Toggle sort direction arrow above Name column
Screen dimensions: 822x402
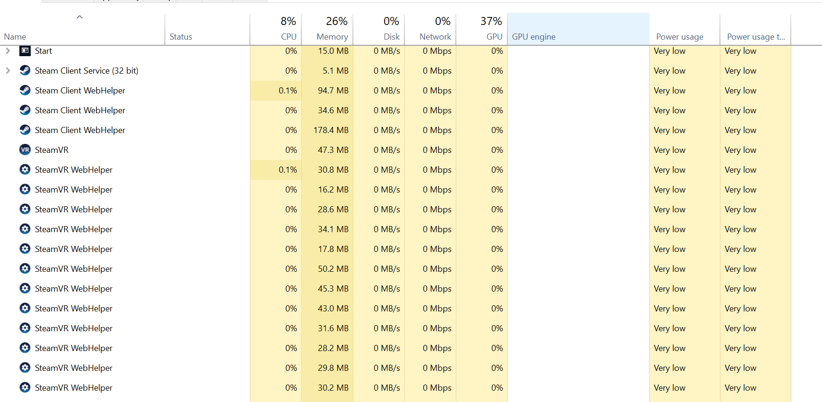[x=80, y=17]
